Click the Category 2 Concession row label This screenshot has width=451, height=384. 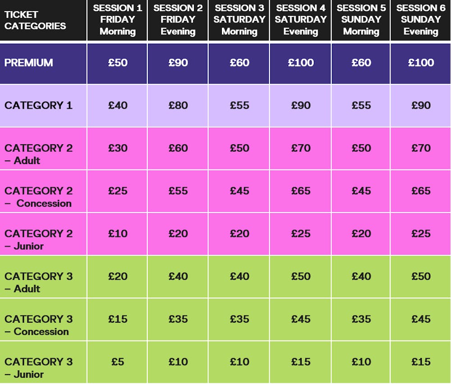pos(38,197)
